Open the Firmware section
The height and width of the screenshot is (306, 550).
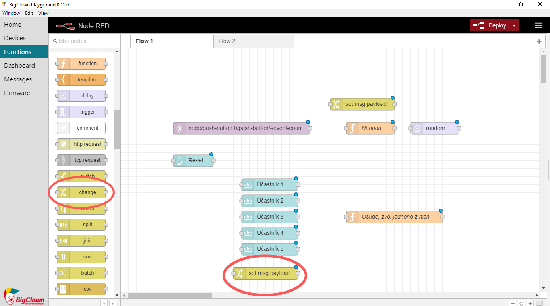click(24, 93)
